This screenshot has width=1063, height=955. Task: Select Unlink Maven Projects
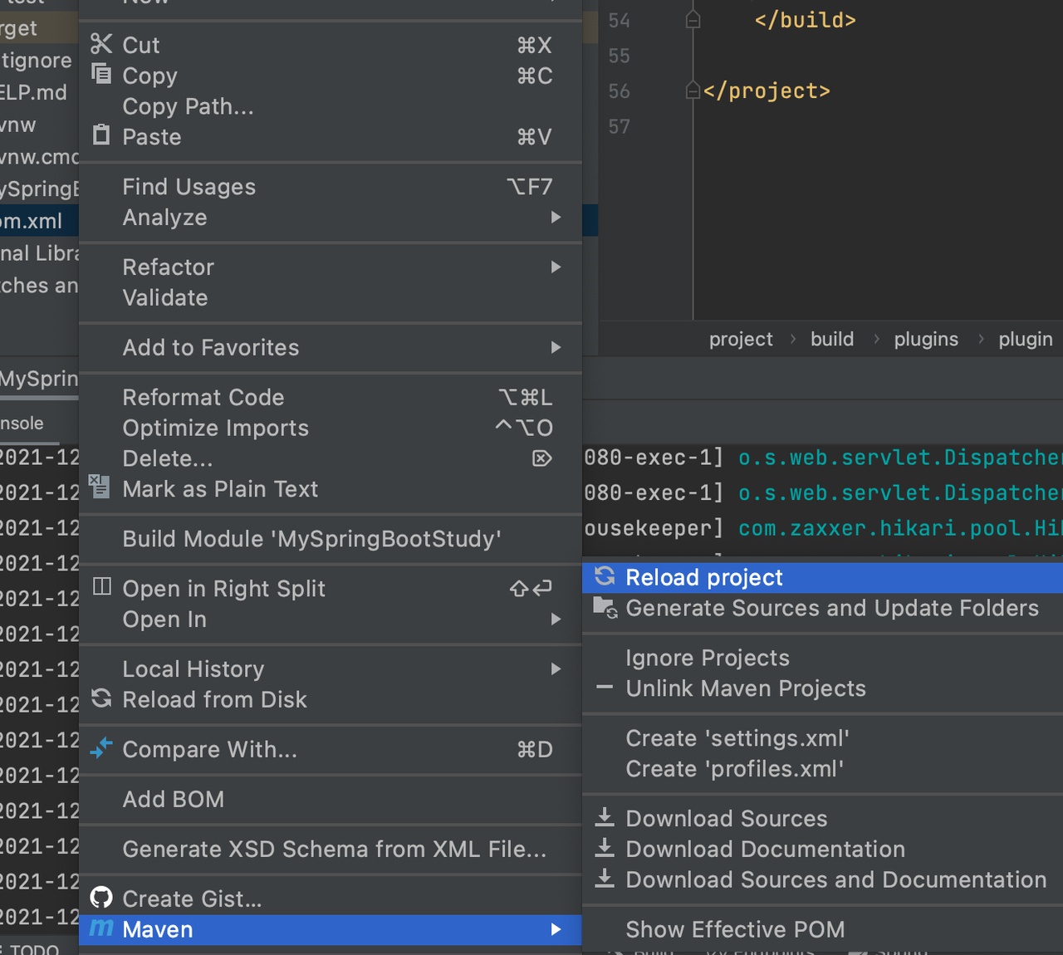pos(823,688)
